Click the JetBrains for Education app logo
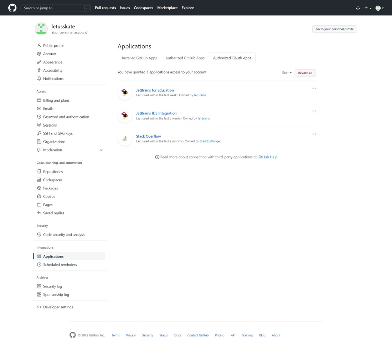Screen dimensions: 392x351 click(x=125, y=93)
